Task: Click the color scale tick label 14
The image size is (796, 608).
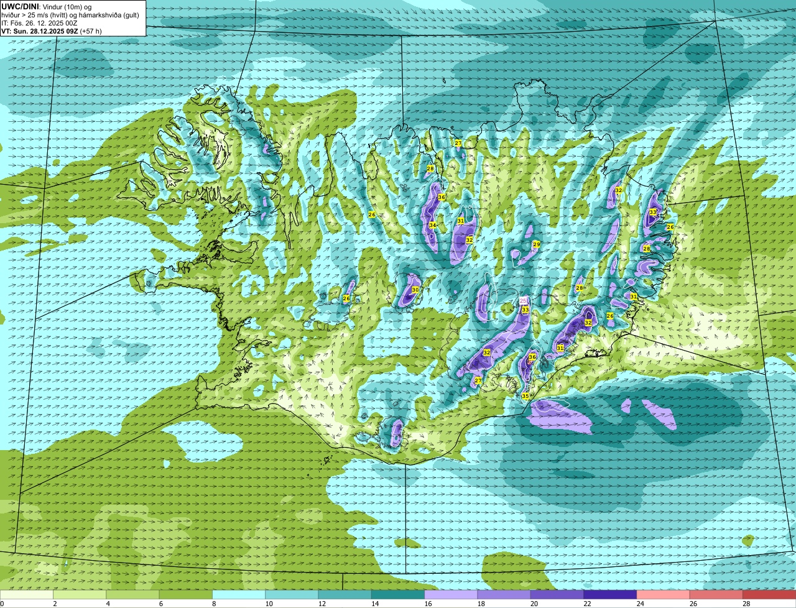Action: click(x=375, y=604)
